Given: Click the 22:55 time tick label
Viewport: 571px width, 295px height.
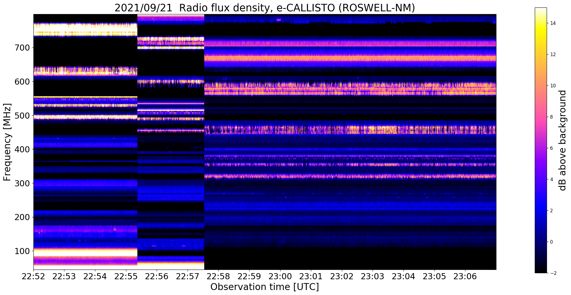Looking at the screenshot, I should [126, 276].
